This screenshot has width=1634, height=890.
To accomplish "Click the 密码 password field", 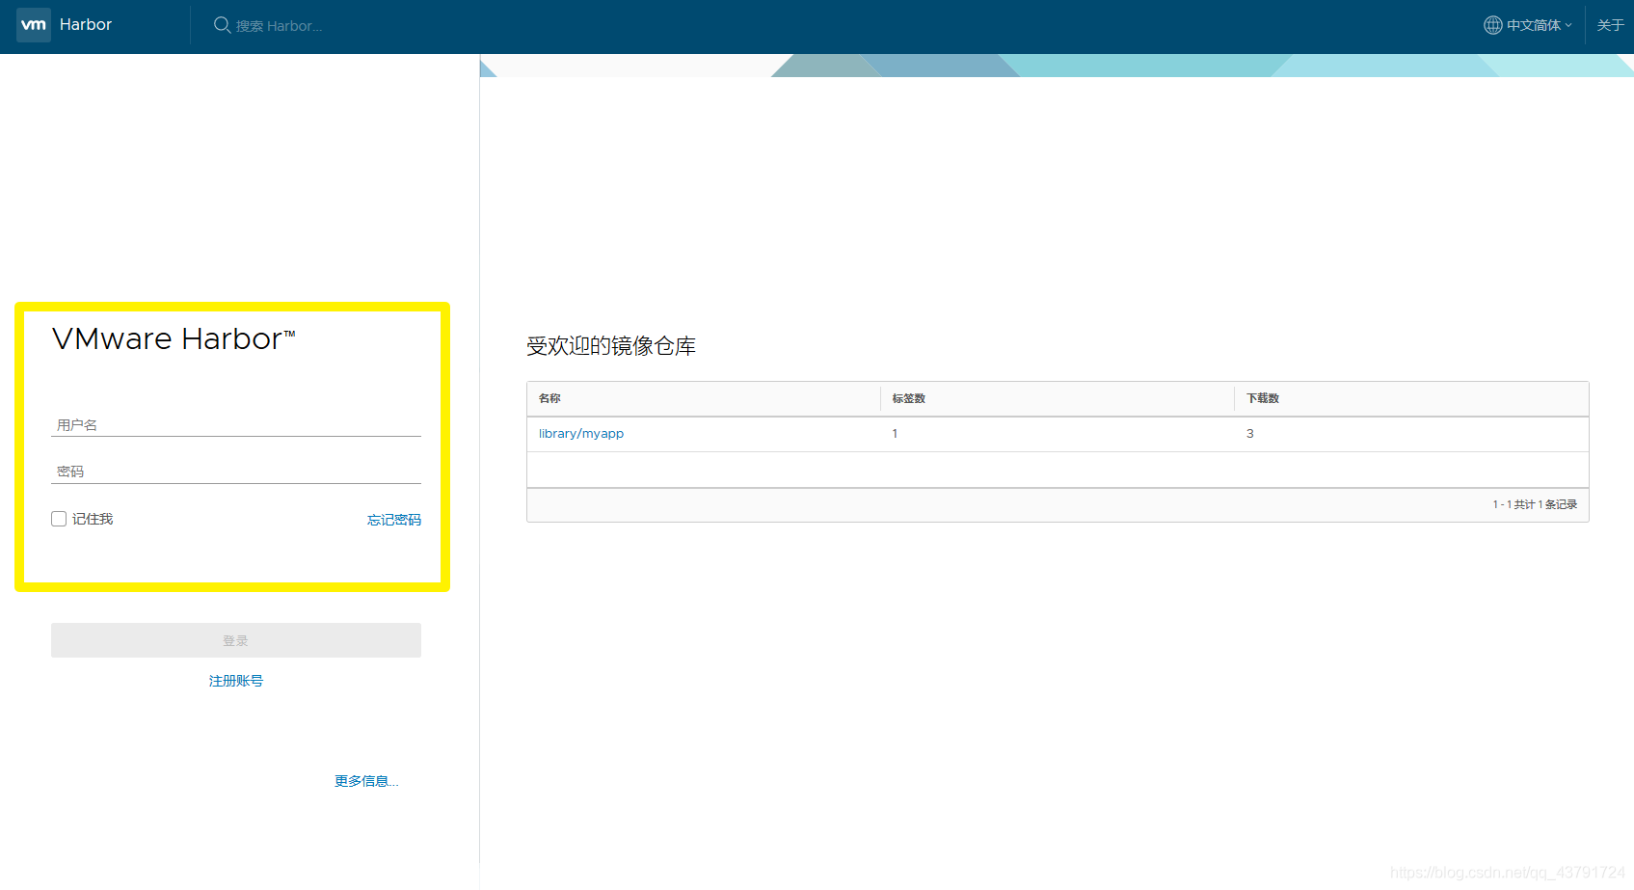I will 236,472.
